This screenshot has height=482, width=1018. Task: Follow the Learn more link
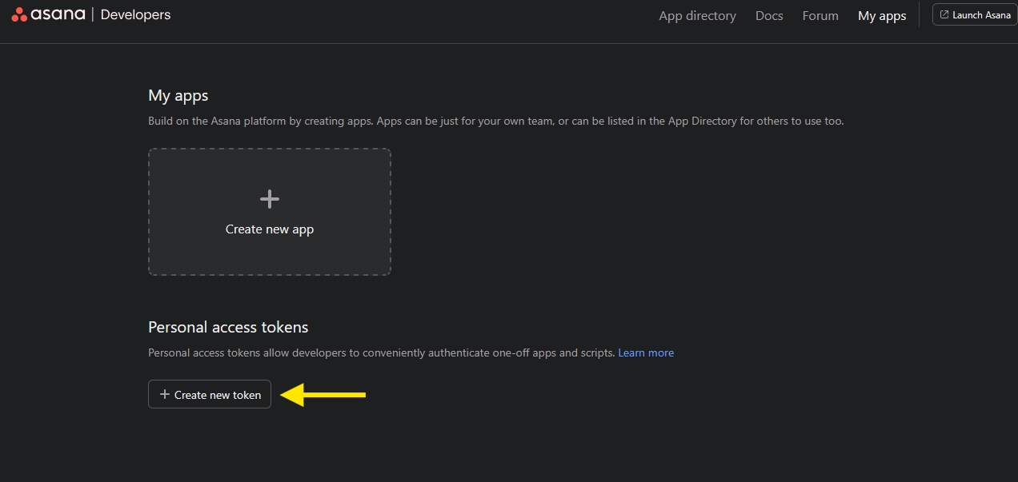click(646, 353)
